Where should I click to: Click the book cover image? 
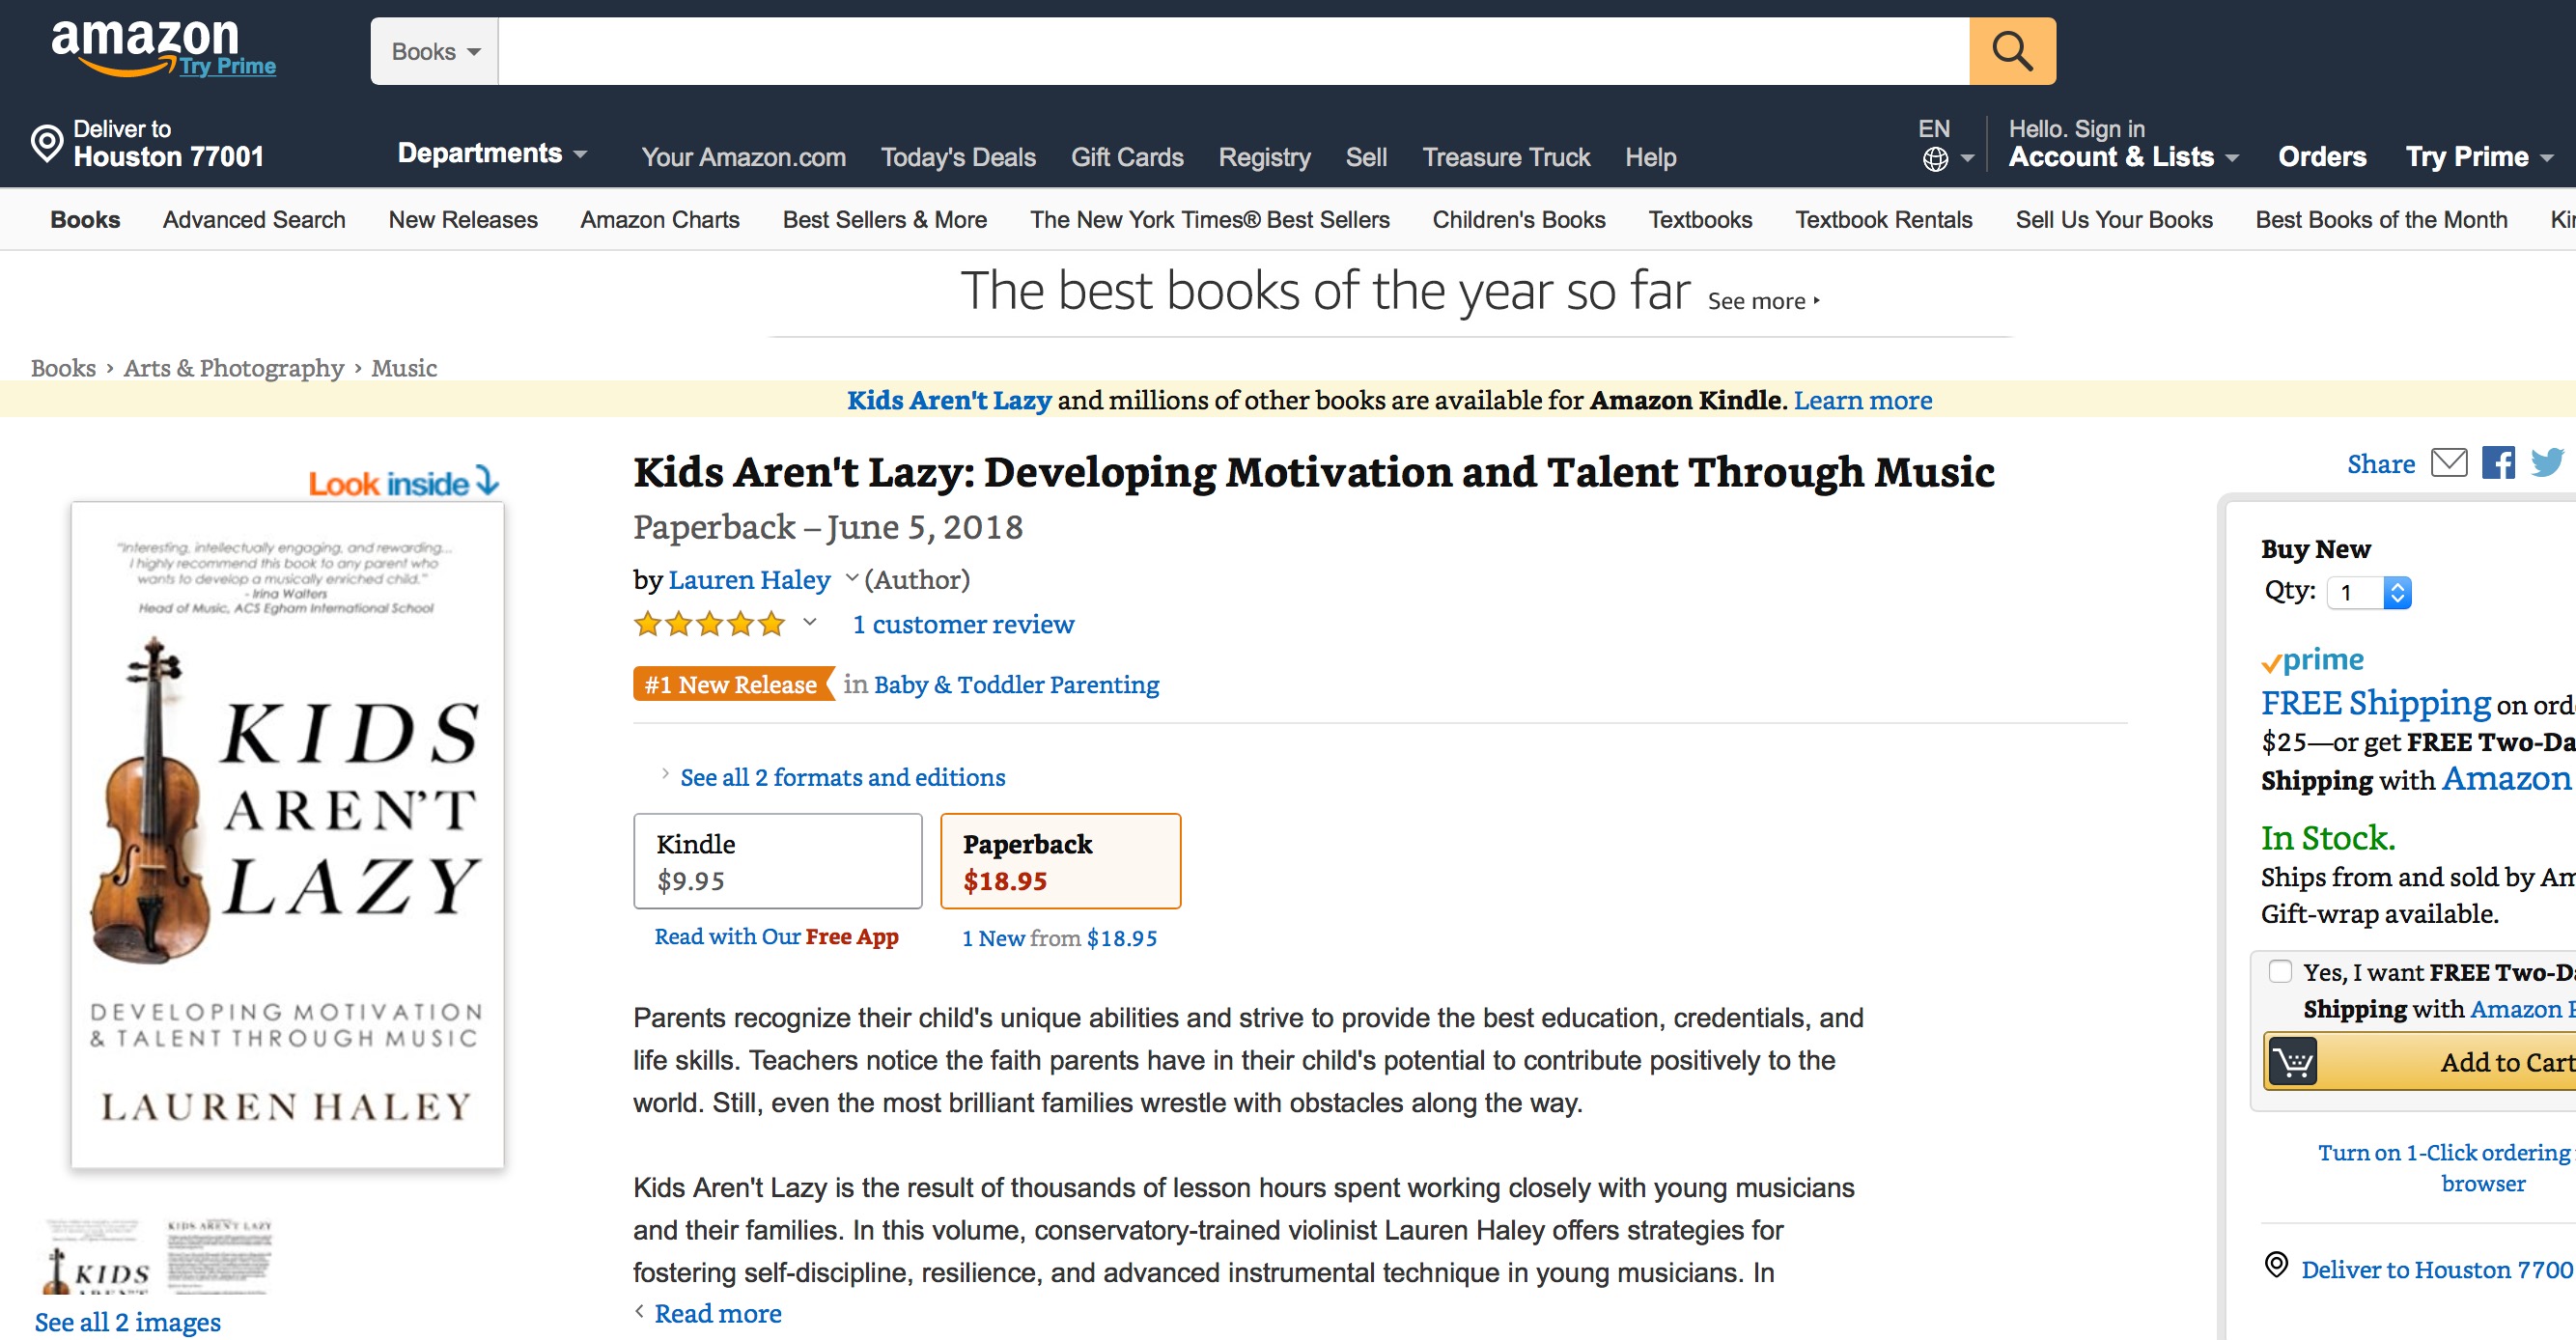(287, 834)
